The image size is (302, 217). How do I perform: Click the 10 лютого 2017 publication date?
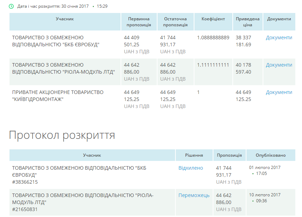click(265, 195)
